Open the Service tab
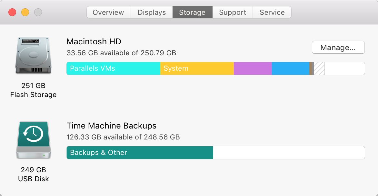 (x=272, y=12)
